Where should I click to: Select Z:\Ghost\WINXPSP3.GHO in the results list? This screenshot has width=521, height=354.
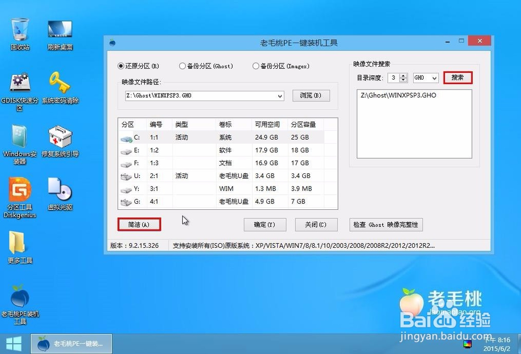[398, 95]
